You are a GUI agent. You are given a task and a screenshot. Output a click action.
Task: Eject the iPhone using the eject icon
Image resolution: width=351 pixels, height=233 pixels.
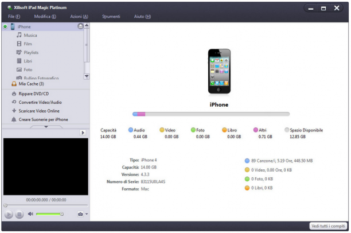(x=80, y=26)
